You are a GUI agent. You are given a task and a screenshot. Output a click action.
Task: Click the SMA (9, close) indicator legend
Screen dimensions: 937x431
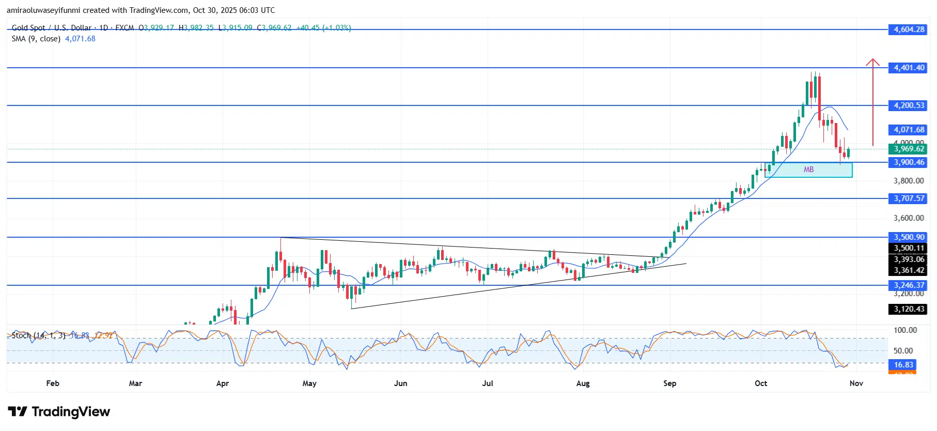(x=36, y=39)
